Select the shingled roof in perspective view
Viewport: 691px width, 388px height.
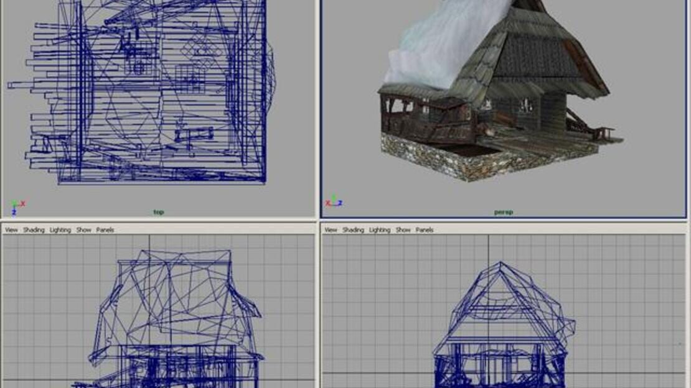pyautogui.click(x=529, y=53)
